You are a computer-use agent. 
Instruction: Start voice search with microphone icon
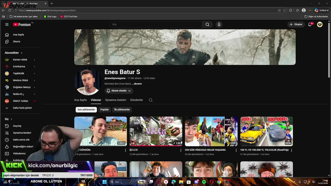[x=219, y=24]
